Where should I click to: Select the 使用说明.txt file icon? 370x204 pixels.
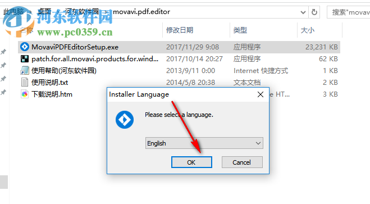[x=25, y=82]
